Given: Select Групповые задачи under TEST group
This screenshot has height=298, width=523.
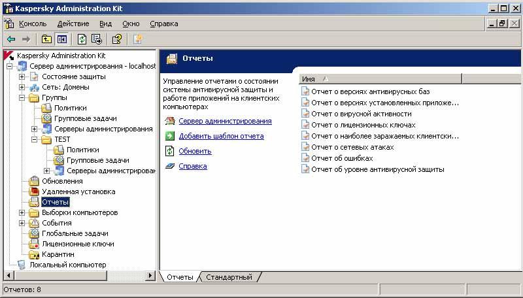Looking at the screenshot, I should [x=97, y=160].
